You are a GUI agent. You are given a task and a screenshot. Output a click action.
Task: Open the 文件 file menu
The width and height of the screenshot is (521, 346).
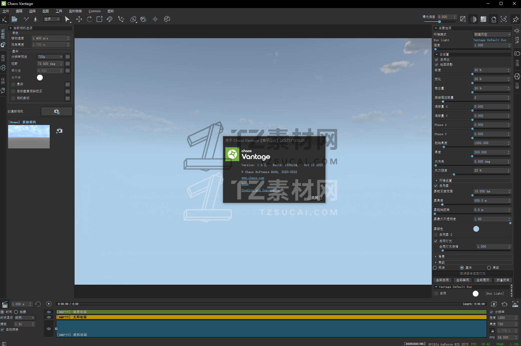click(6, 11)
